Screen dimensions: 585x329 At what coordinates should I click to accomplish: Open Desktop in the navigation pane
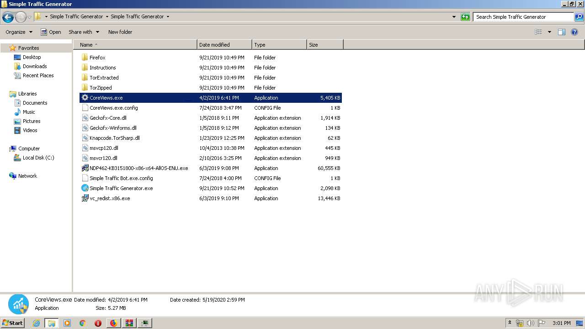tap(32, 57)
